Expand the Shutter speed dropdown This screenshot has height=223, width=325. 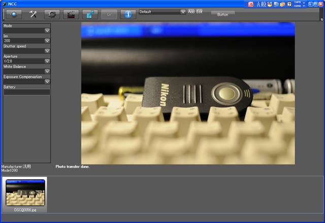coord(47,51)
